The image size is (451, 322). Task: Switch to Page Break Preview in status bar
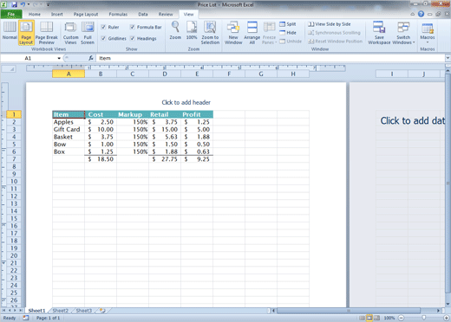coord(376,318)
